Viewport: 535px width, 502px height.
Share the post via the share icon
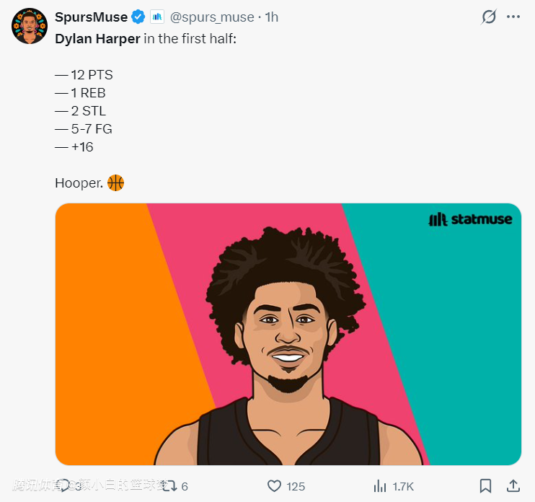tap(513, 486)
